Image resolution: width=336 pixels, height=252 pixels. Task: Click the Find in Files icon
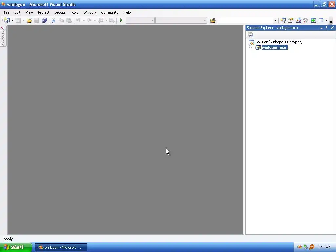click(x=213, y=21)
